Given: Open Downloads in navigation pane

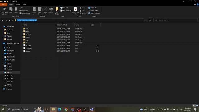Looking at the screenshot, I should point(10,60).
